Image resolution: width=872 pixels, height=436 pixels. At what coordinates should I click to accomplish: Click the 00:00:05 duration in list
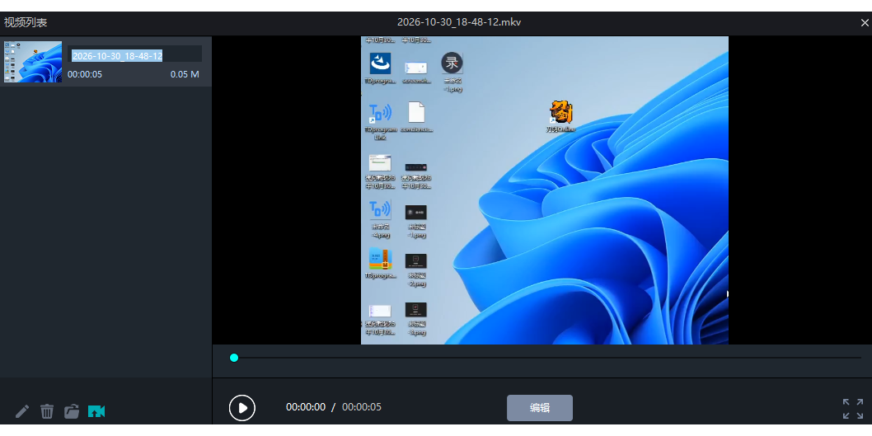[x=85, y=74]
